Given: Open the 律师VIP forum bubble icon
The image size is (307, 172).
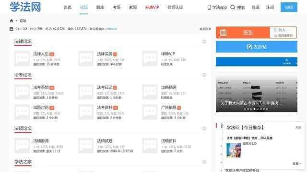Looking at the screenshot, I should [150, 58].
